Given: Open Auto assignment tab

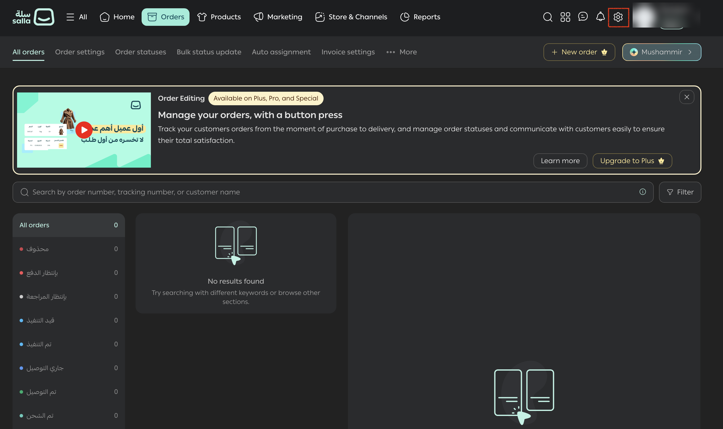Looking at the screenshot, I should (x=281, y=52).
